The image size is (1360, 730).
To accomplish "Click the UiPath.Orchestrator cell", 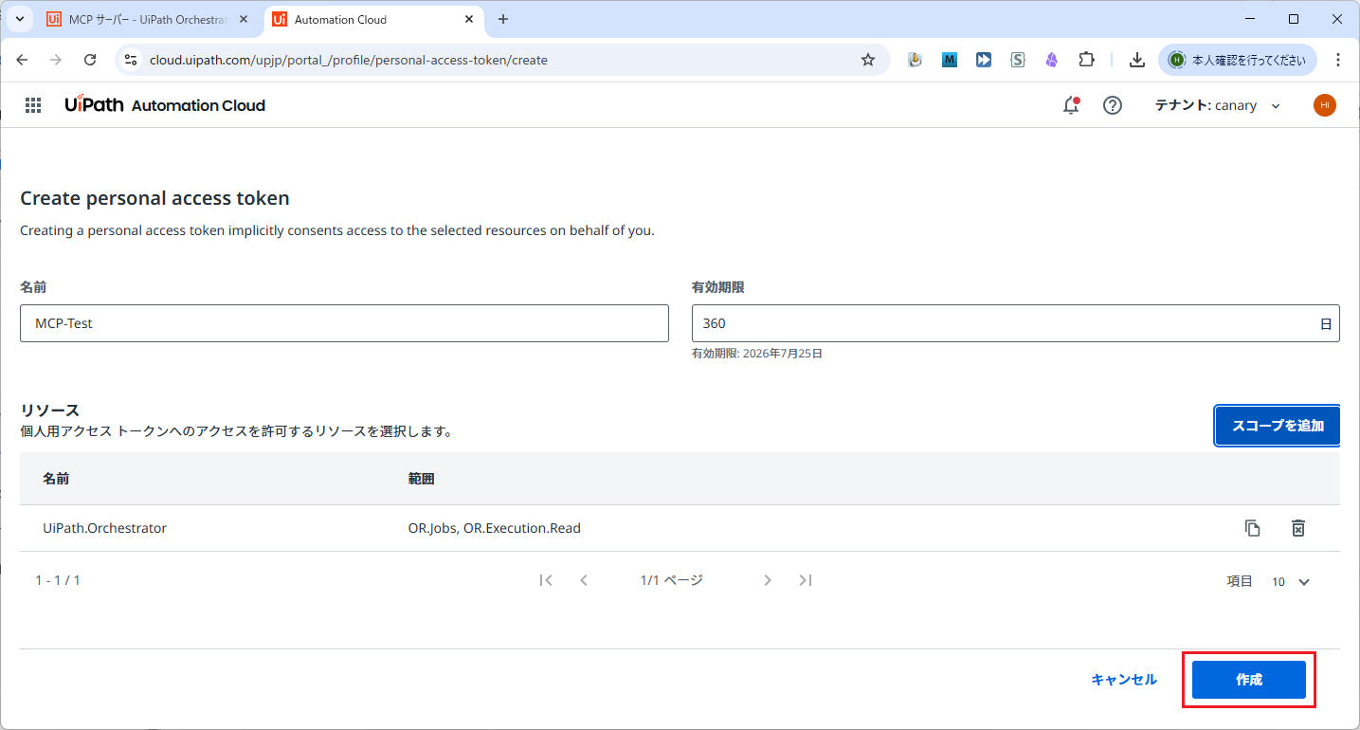I will tap(104, 528).
